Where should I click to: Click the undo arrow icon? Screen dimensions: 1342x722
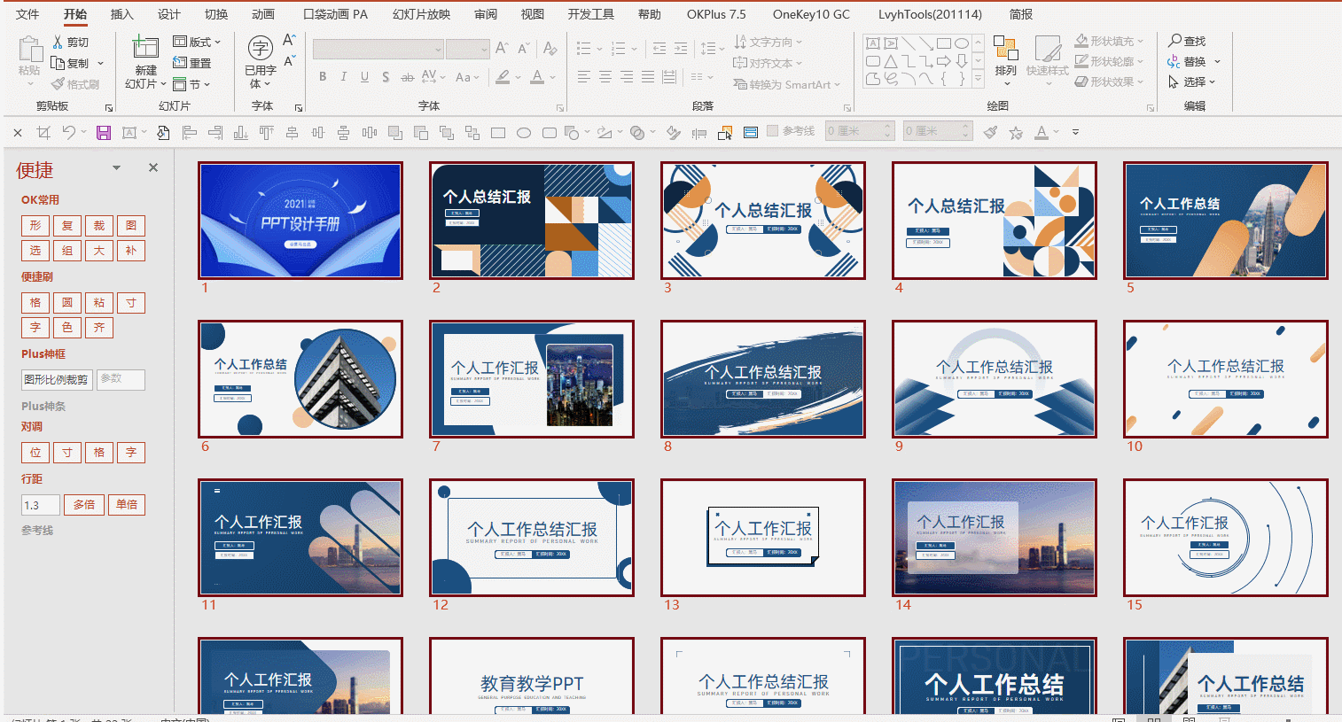tap(69, 133)
